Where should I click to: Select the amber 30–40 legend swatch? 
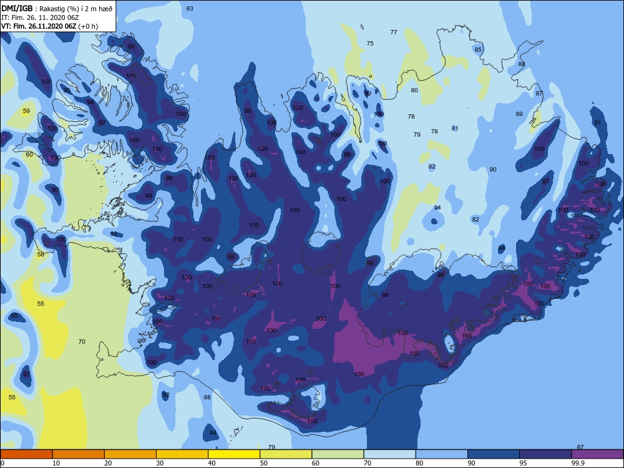click(x=182, y=454)
